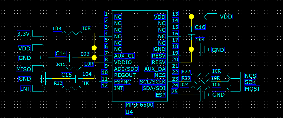Select the C14 capacitor plates symbol

pyautogui.click(x=71, y=58)
